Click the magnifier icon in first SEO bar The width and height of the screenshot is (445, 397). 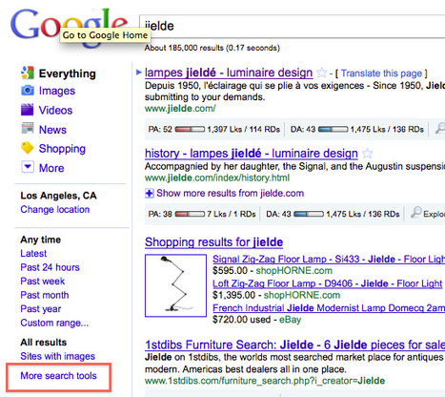click(440, 128)
